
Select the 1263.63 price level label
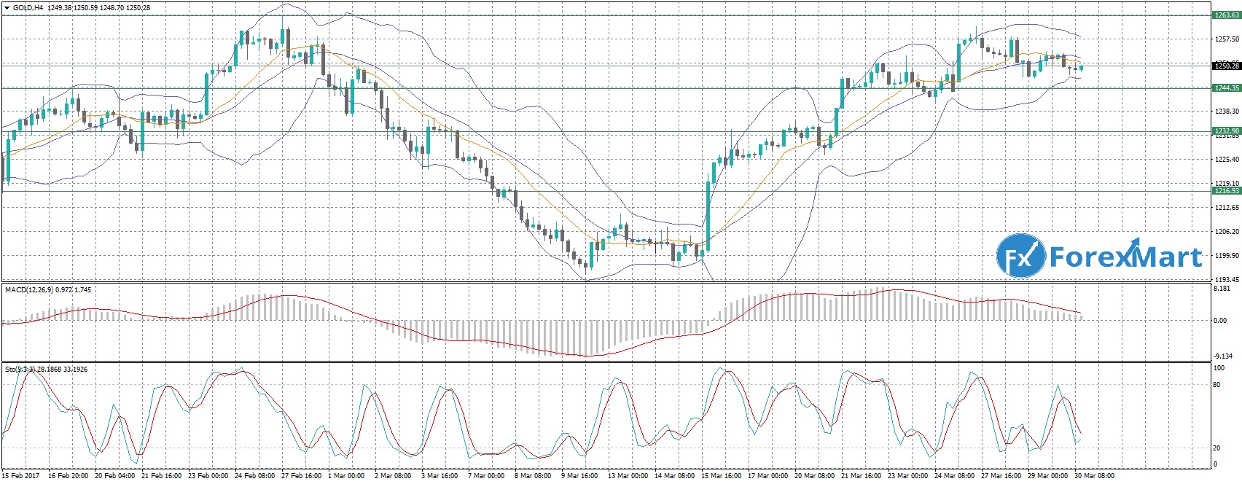pyautogui.click(x=1225, y=15)
